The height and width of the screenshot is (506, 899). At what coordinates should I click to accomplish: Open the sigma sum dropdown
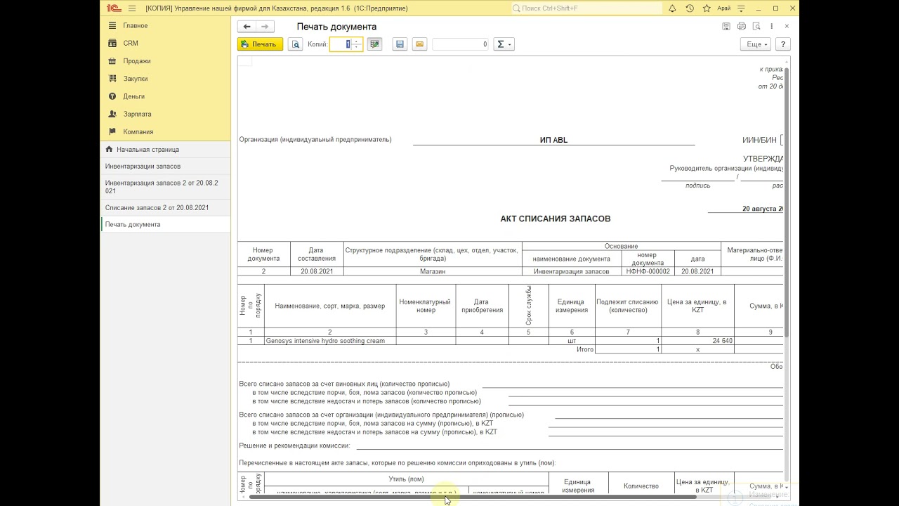pos(504,44)
